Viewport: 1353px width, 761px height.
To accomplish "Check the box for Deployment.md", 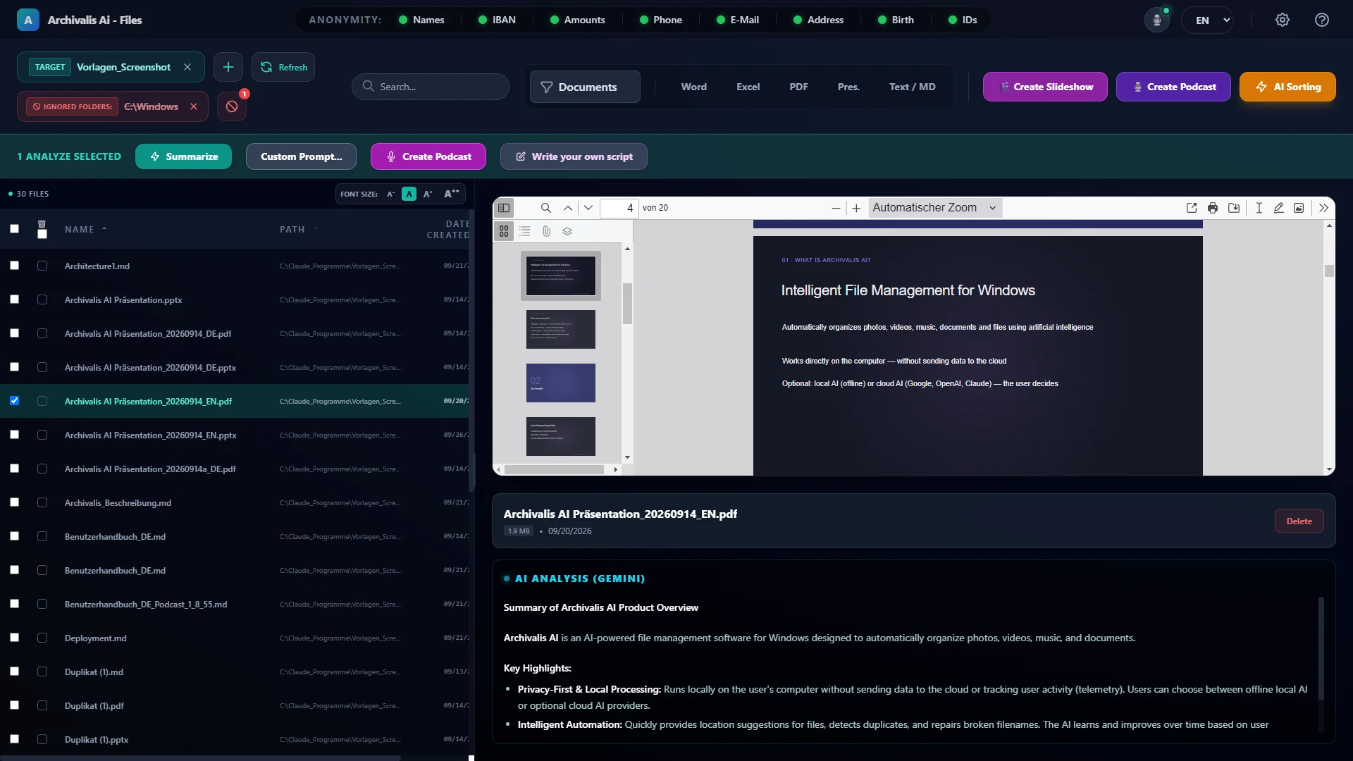I will point(14,638).
